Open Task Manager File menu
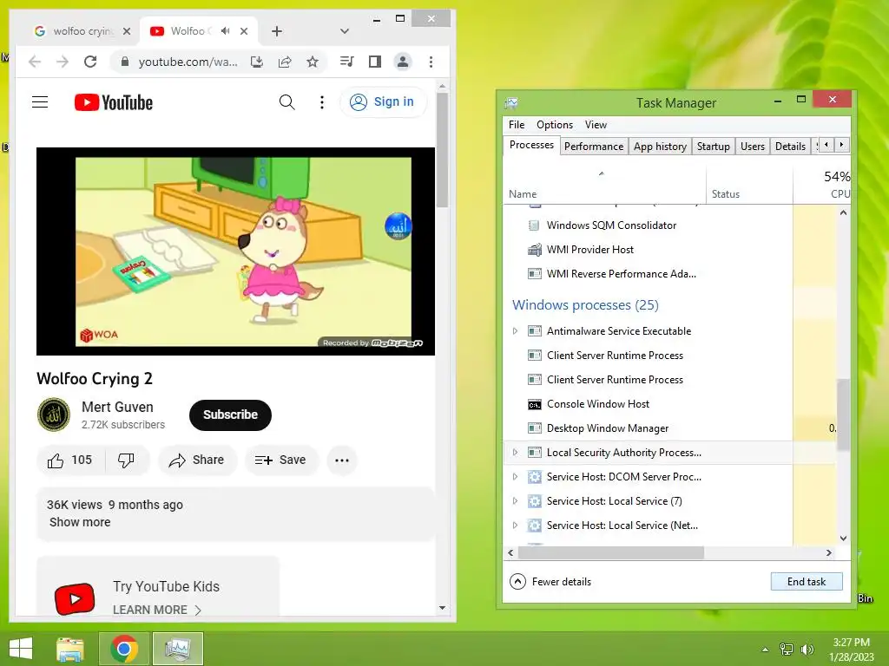 coord(517,125)
